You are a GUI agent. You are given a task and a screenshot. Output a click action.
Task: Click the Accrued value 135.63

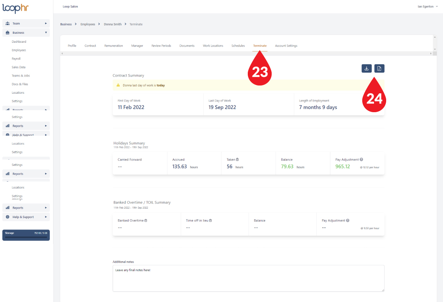point(180,167)
